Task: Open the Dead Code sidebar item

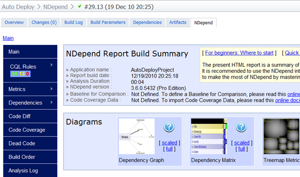Action: point(30,143)
